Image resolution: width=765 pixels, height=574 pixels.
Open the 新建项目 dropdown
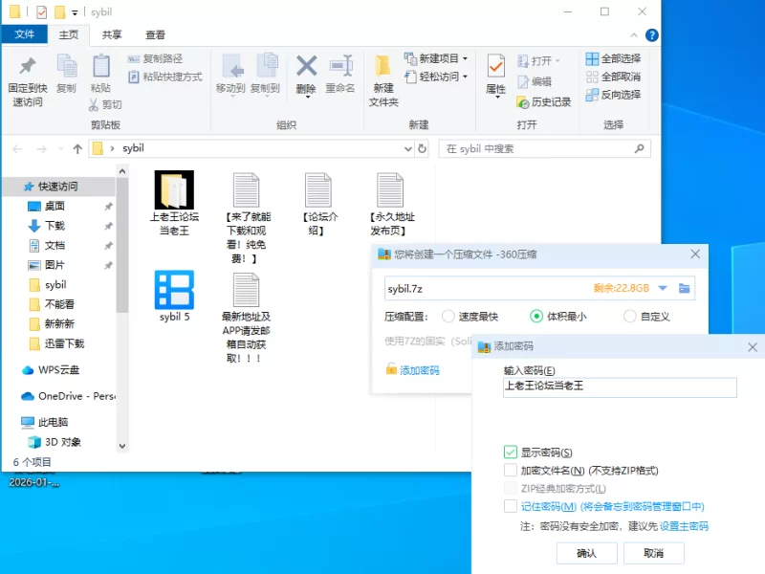click(437, 58)
